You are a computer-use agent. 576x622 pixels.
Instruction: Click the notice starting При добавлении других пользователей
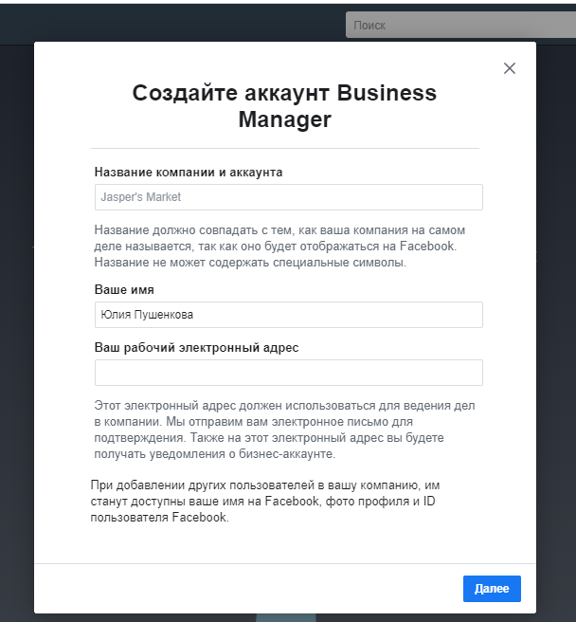[265, 501]
